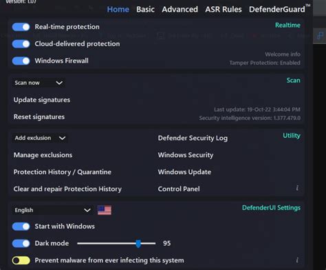Screen dimensions: 326x270
Task: Switch off Dark mode toggle
Action: 21,243
